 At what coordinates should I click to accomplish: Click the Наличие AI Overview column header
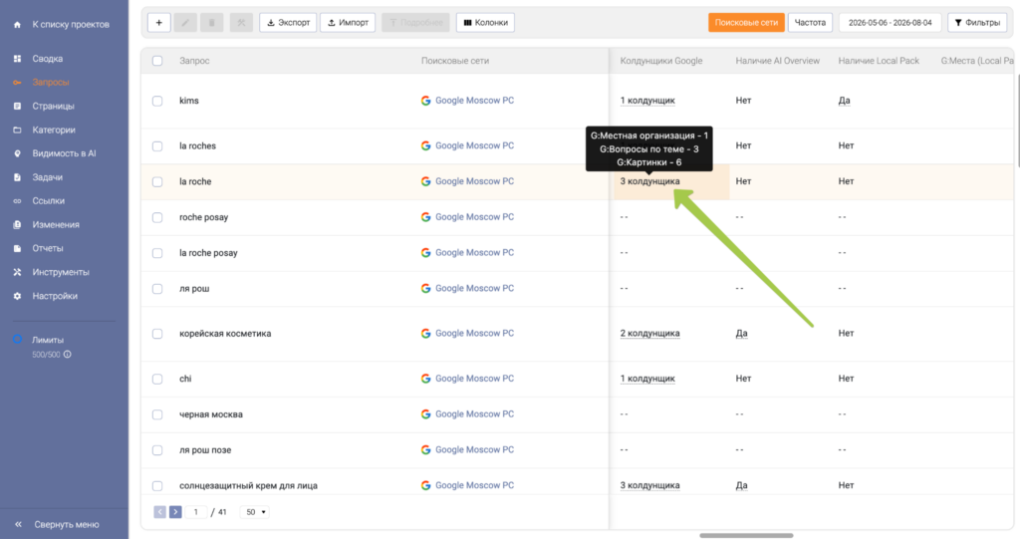point(777,61)
